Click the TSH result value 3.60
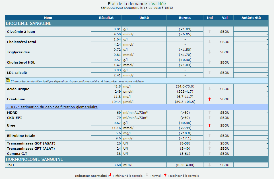Viewport: 274px width, 179px height. 117,165
